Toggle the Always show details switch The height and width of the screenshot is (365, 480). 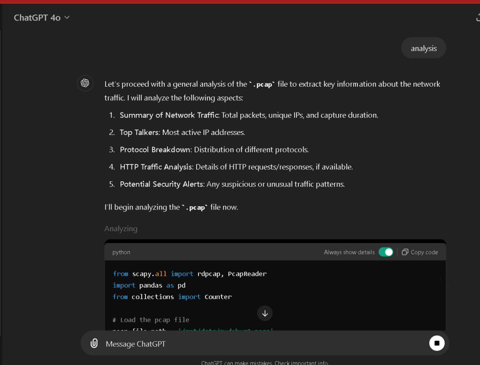386,252
